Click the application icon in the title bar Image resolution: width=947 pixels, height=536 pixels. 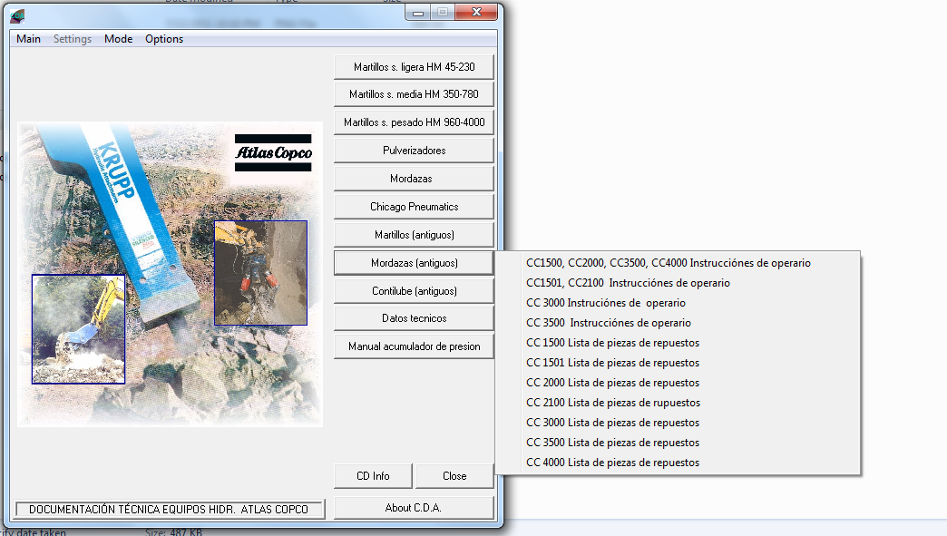[x=17, y=15]
